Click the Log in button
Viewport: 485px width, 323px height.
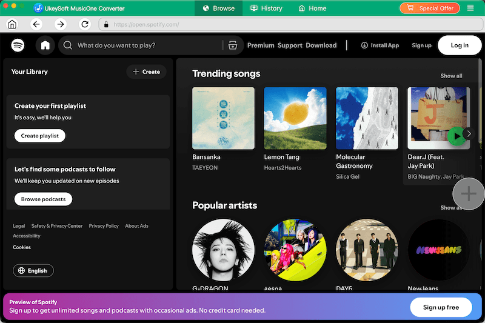[460, 45]
